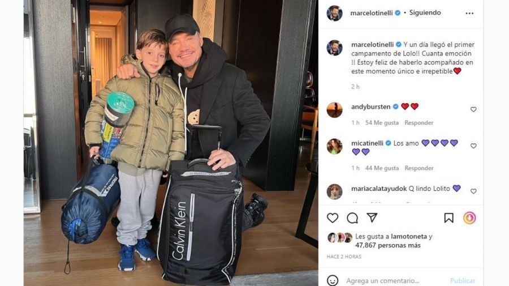Like mariacalatayudok's comment
This screenshot has height=286, width=509.
pyautogui.click(x=473, y=191)
